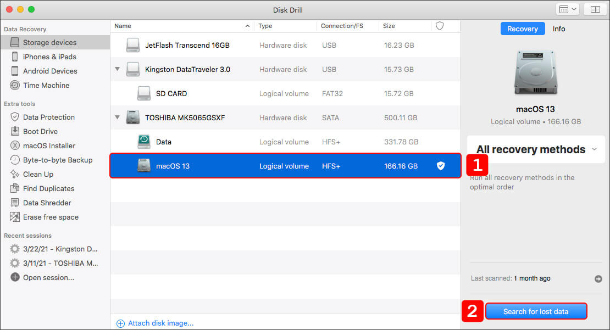Screen dimensions: 610x330
Task: Open Storage devices in sidebar
Action: (55, 42)
